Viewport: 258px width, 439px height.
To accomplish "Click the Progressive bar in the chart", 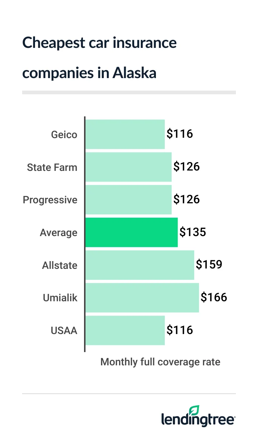I will click(x=128, y=200).
